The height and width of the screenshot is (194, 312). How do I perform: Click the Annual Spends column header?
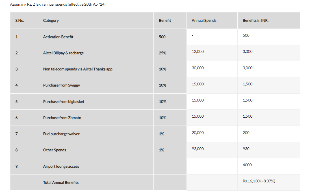pos(204,21)
